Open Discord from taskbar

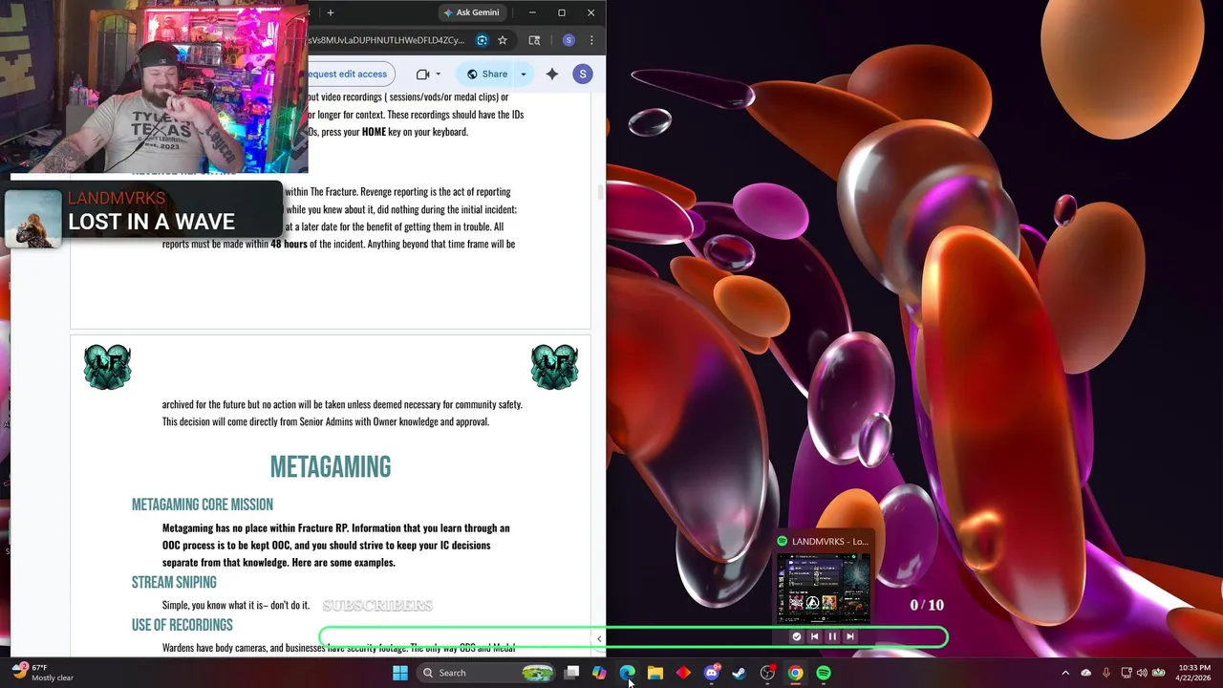coord(711,673)
